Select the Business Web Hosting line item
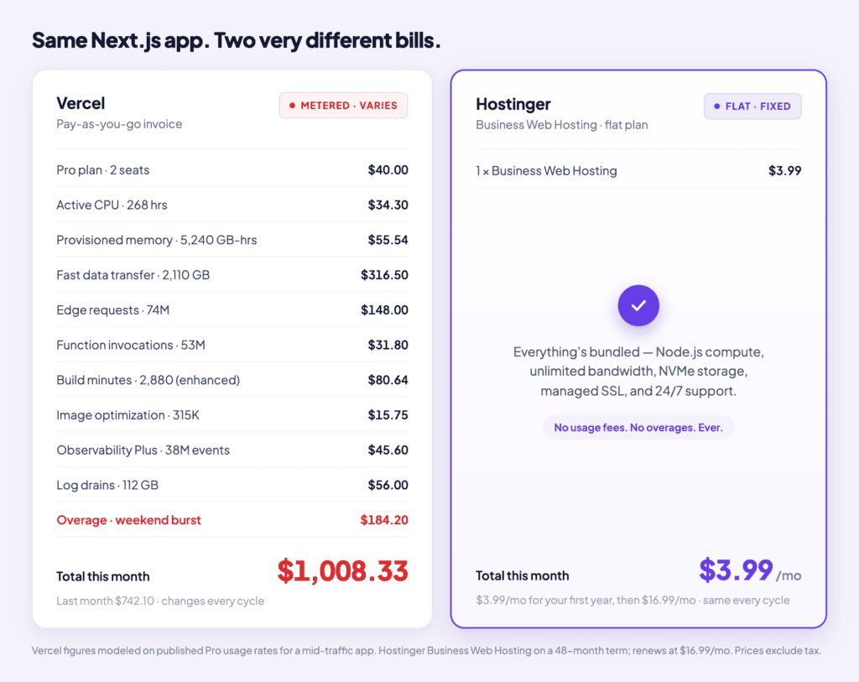 638,171
